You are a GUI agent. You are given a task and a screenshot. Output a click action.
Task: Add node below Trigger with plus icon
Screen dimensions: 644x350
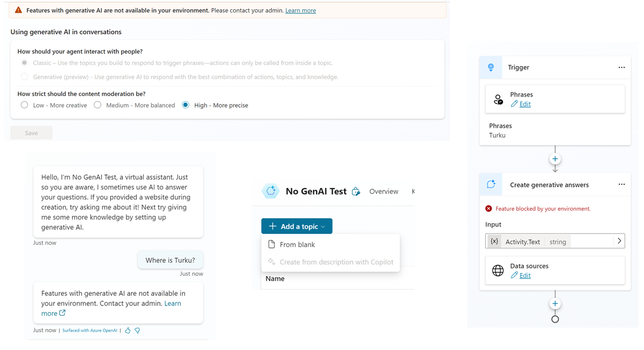[555, 159]
